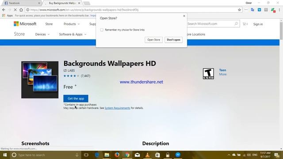Open Microsoft Edge from taskbar
The image size is (283, 159).
point(97,155)
